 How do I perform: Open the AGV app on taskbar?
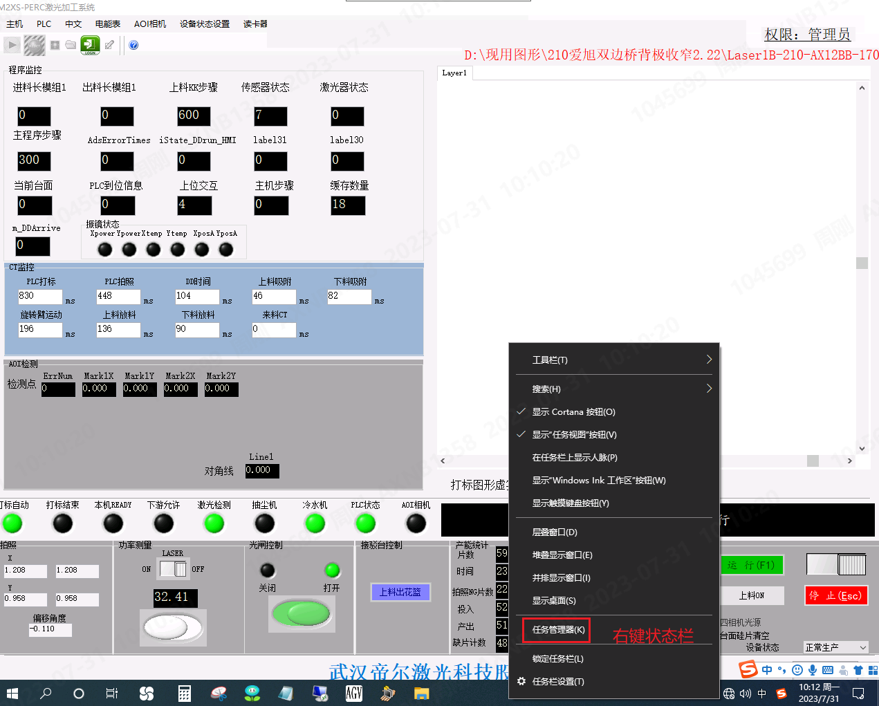[x=353, y=693]
